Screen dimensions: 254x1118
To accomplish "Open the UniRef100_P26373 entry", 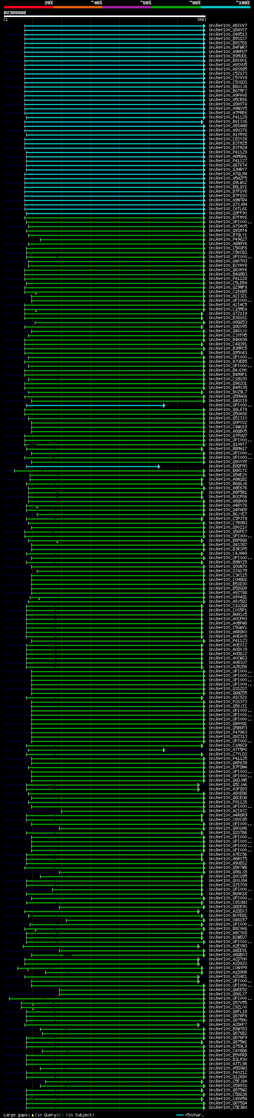I will tap(228, 702).
